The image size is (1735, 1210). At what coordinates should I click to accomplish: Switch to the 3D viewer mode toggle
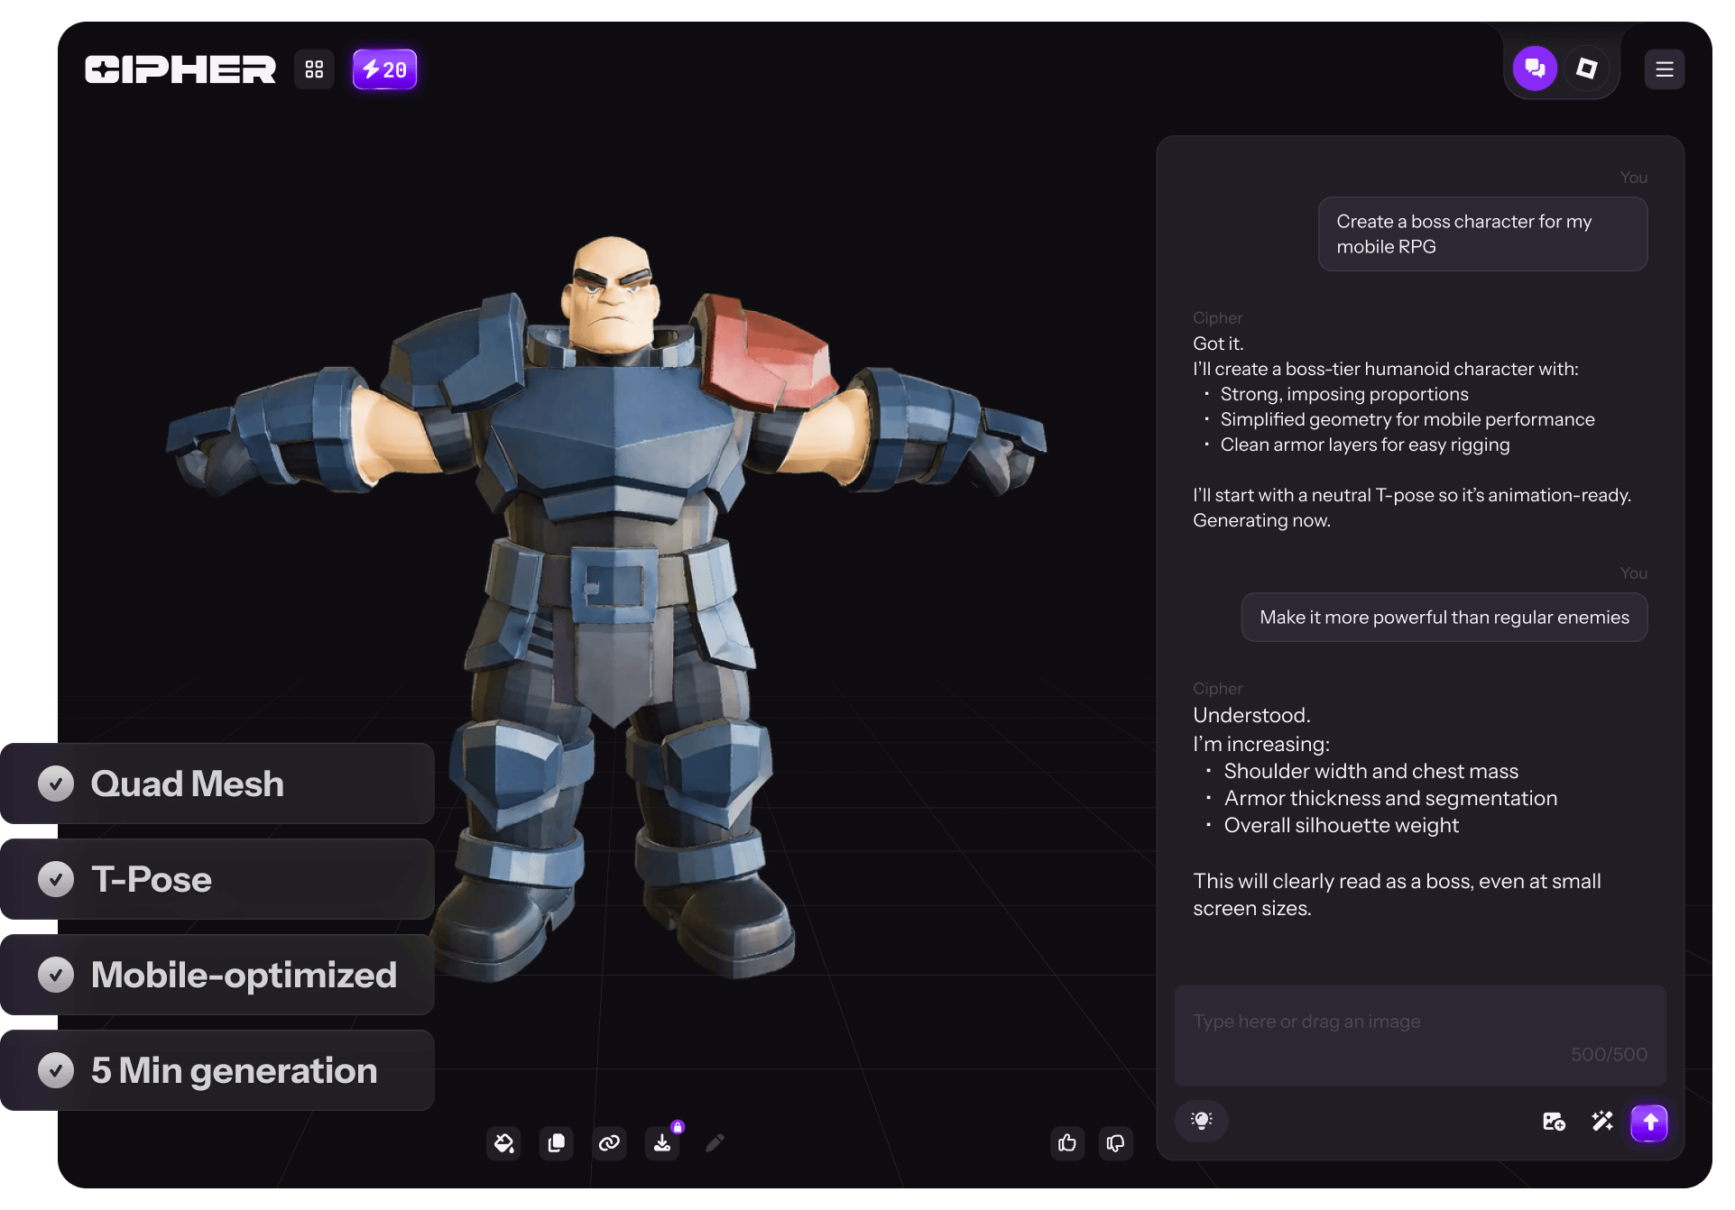click(1586, 69)
